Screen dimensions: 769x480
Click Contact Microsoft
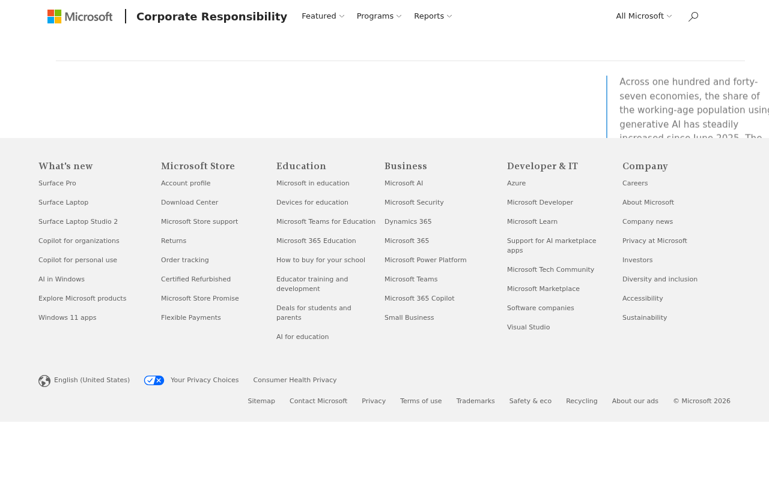[x=318, y=401]
